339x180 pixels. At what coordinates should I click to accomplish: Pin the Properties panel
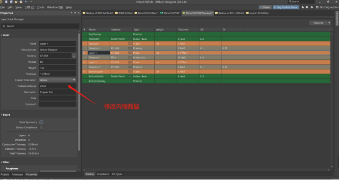tap(75, 13)
